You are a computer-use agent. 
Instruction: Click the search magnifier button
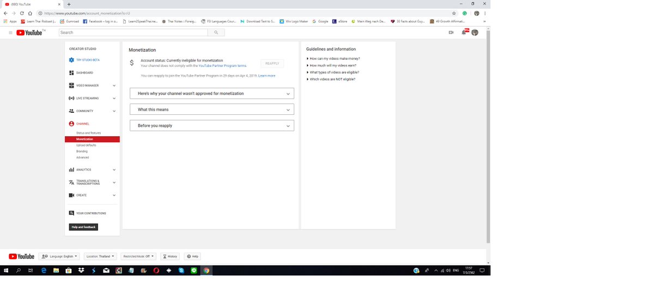coord(216,33)
